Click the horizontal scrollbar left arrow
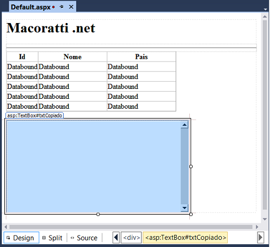The width and height of the screenshot is (270, 247). click(5, 227)
